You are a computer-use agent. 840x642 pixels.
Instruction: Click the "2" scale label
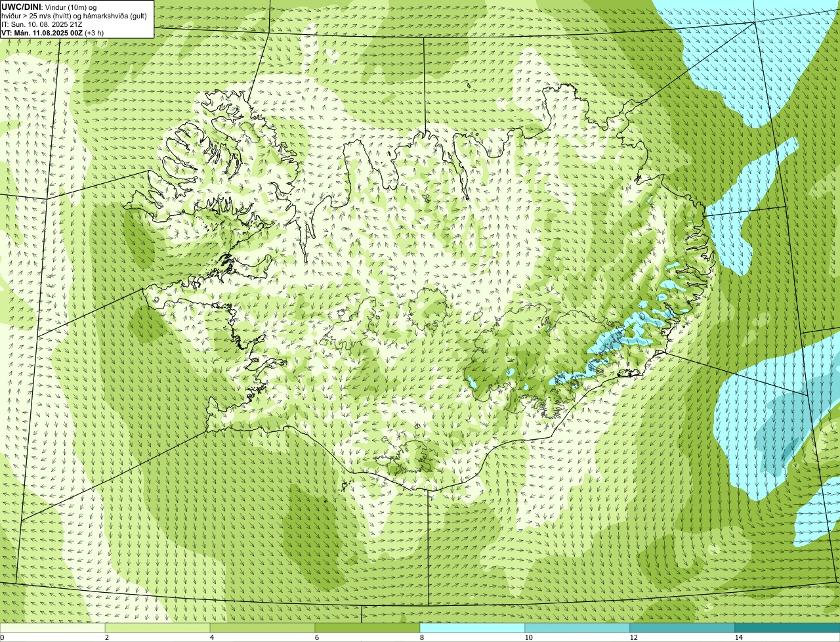point(106,637)
